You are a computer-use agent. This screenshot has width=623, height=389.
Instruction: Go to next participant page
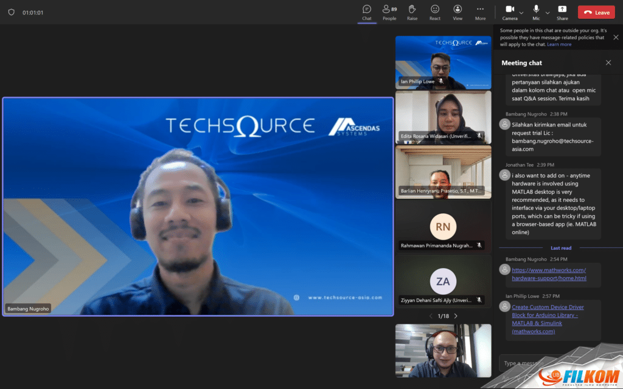pos(456,316)
